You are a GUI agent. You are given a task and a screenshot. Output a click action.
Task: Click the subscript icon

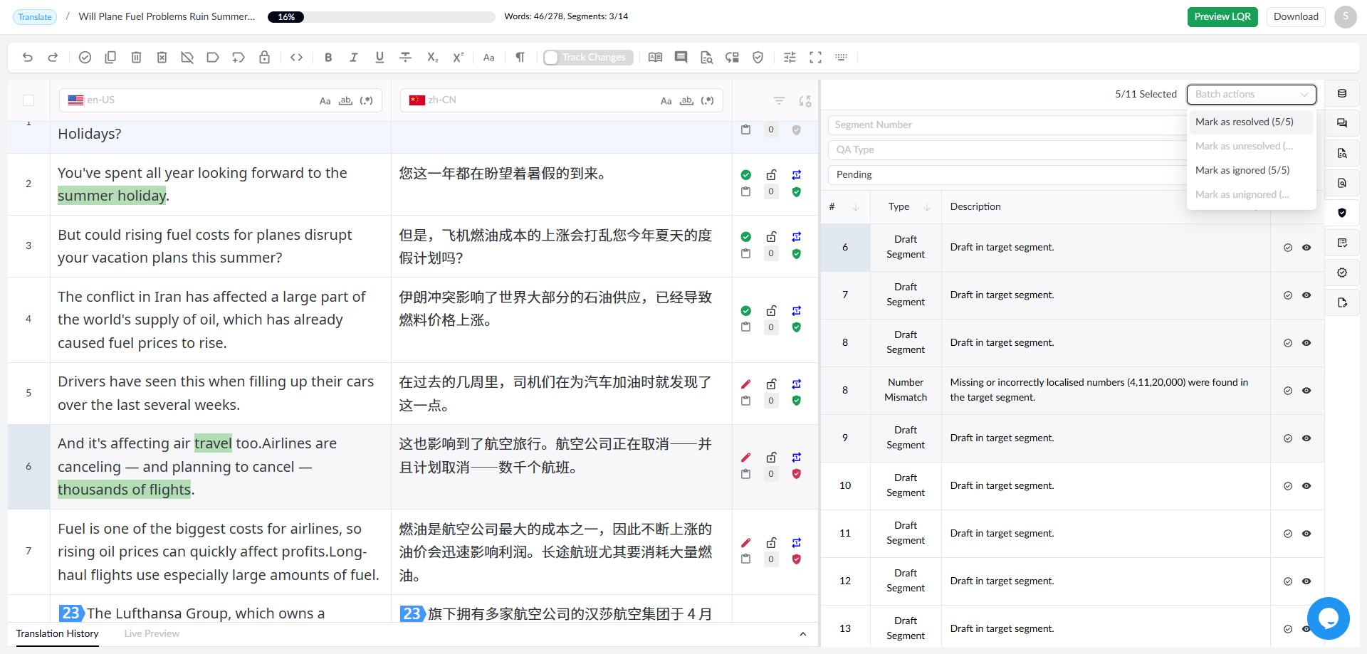pos(432,58)
